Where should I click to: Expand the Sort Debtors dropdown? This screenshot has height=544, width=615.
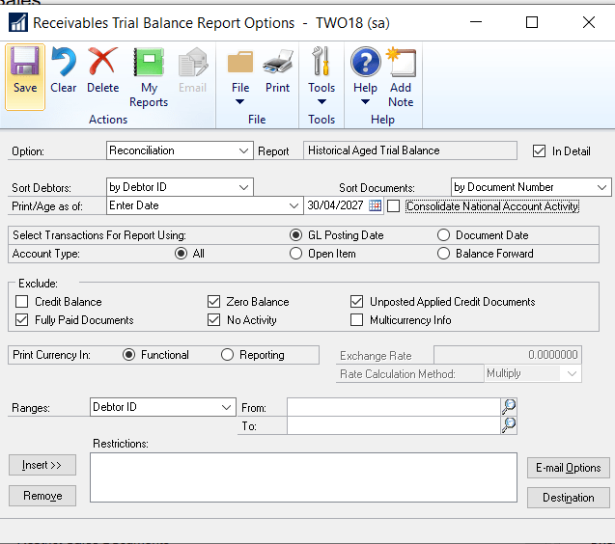(x=243, y=187)
